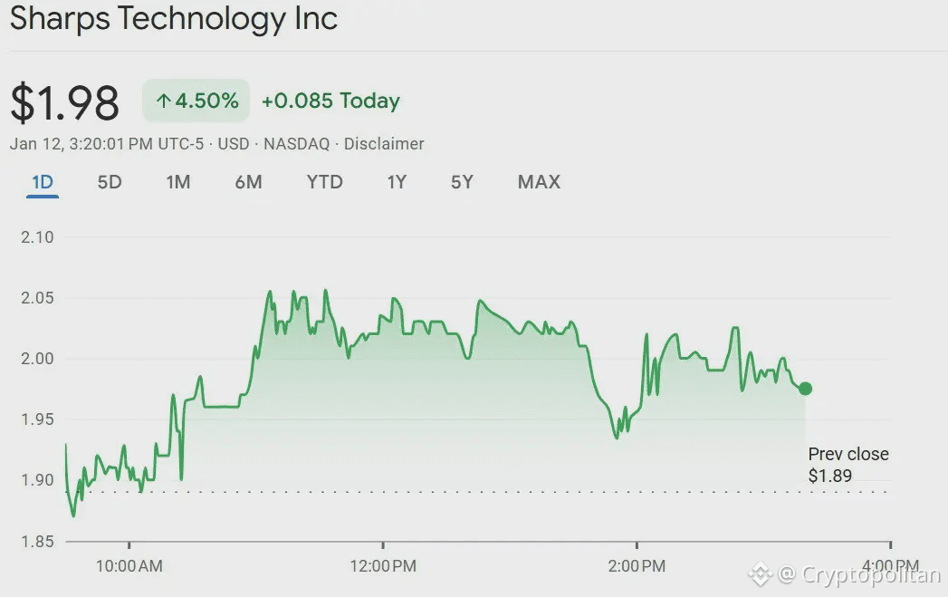
Task: Select the 1D time range tab
Action: point(43,182)
